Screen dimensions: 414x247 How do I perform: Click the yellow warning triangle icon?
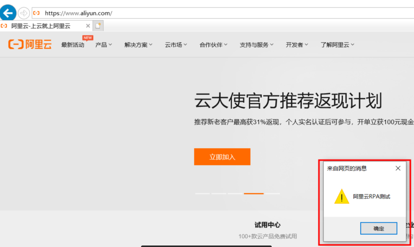click(x=342, y=196)
